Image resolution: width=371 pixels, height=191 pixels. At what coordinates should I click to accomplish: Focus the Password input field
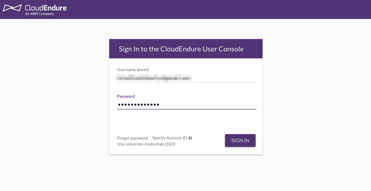point(186,105)
